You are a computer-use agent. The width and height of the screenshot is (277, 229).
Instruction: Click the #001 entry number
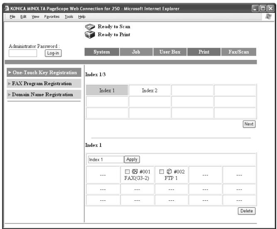pos(145,172)
